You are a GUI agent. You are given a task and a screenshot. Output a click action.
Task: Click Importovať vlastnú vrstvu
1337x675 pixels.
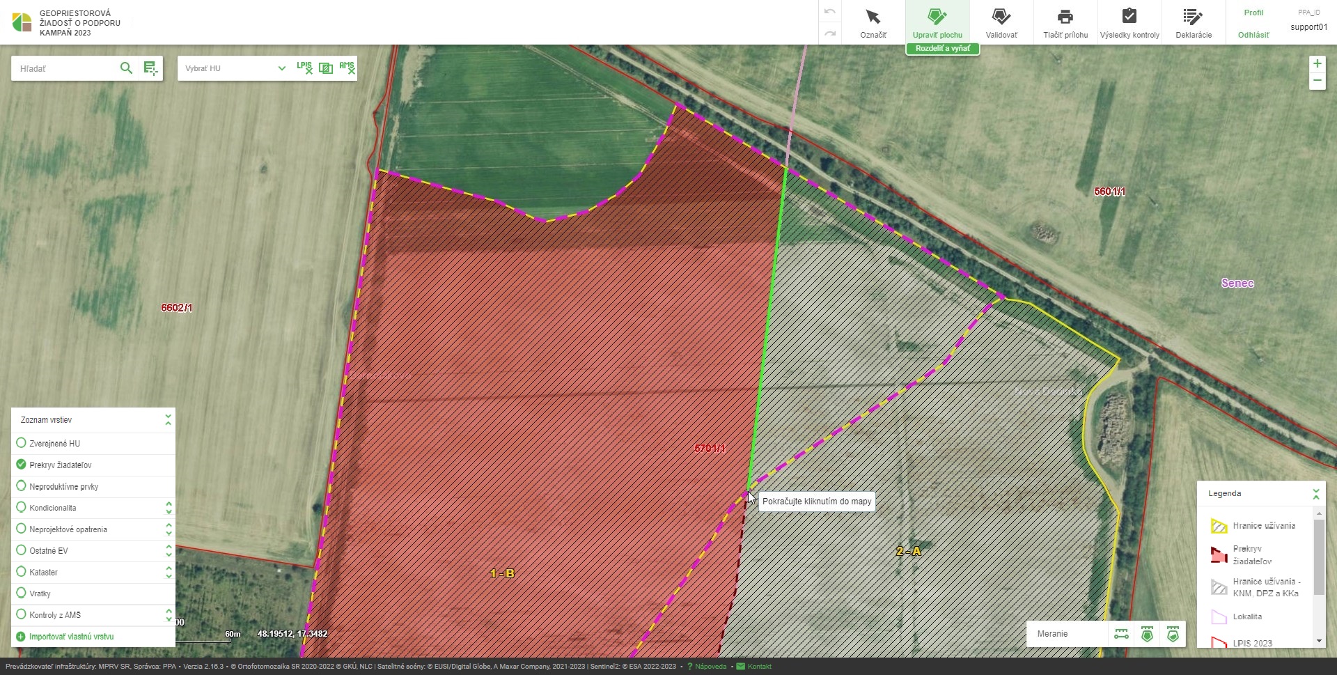pyautogui.click(x=71, y=637)
